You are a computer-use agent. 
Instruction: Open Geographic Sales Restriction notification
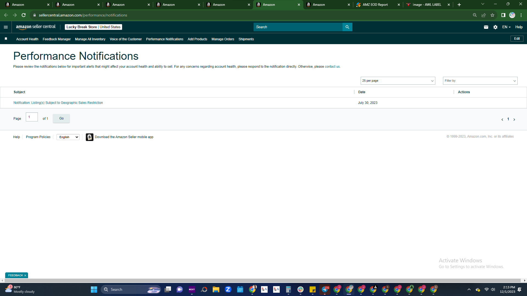pyautogui.click(x=58, y=103)
